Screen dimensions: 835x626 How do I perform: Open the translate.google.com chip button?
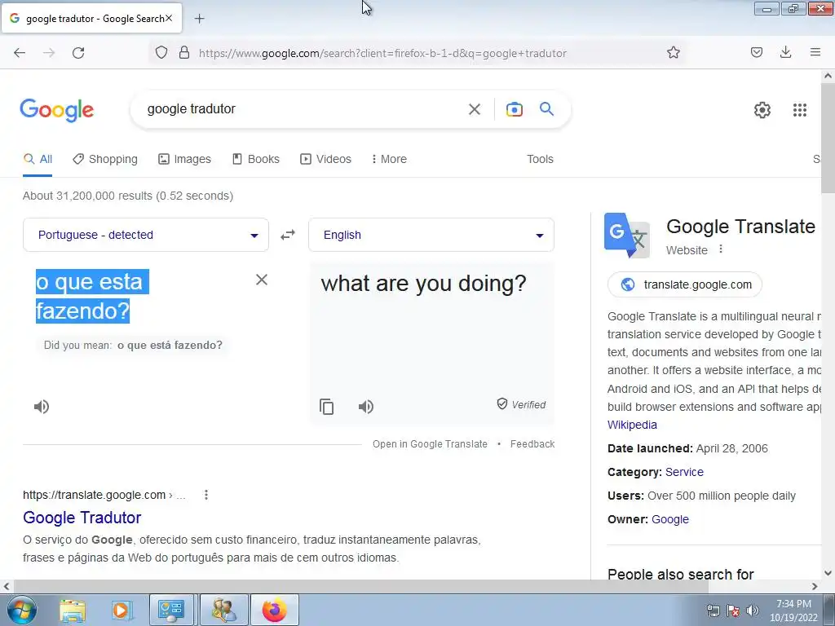click(x=685, y=284)
